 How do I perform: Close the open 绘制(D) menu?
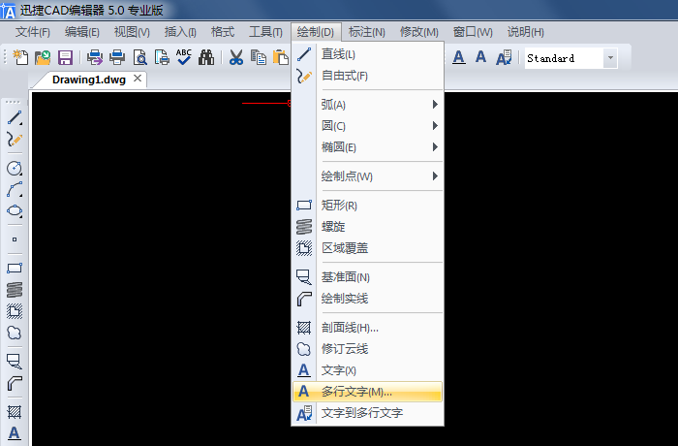click(316, 32)
